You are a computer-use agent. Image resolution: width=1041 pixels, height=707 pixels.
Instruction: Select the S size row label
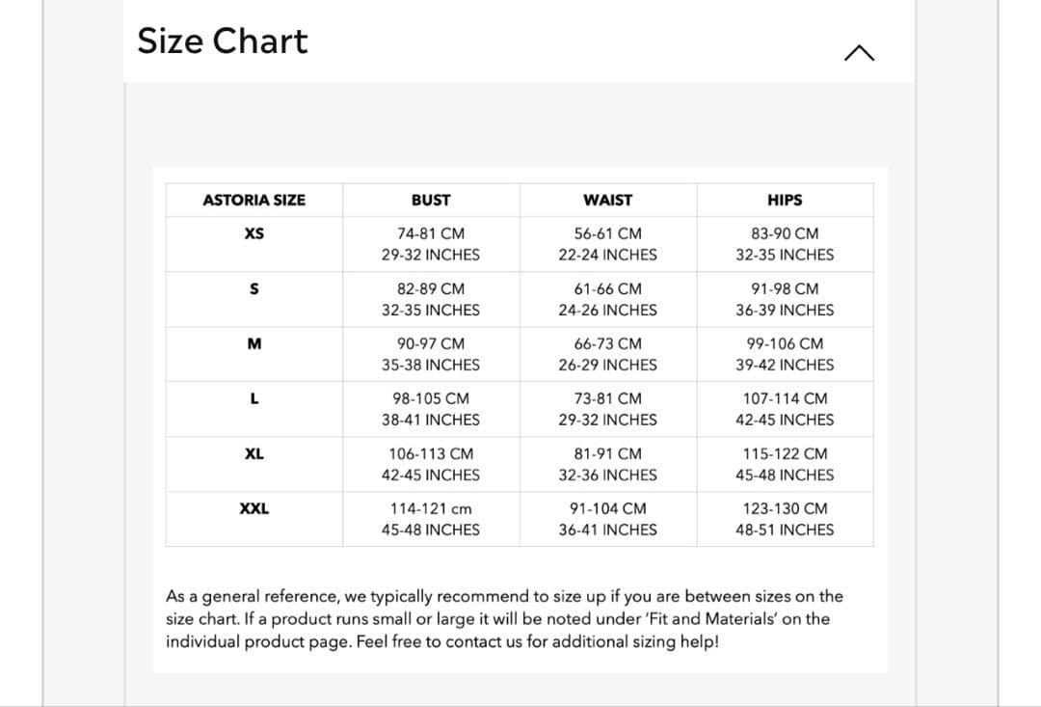point(254,288)
